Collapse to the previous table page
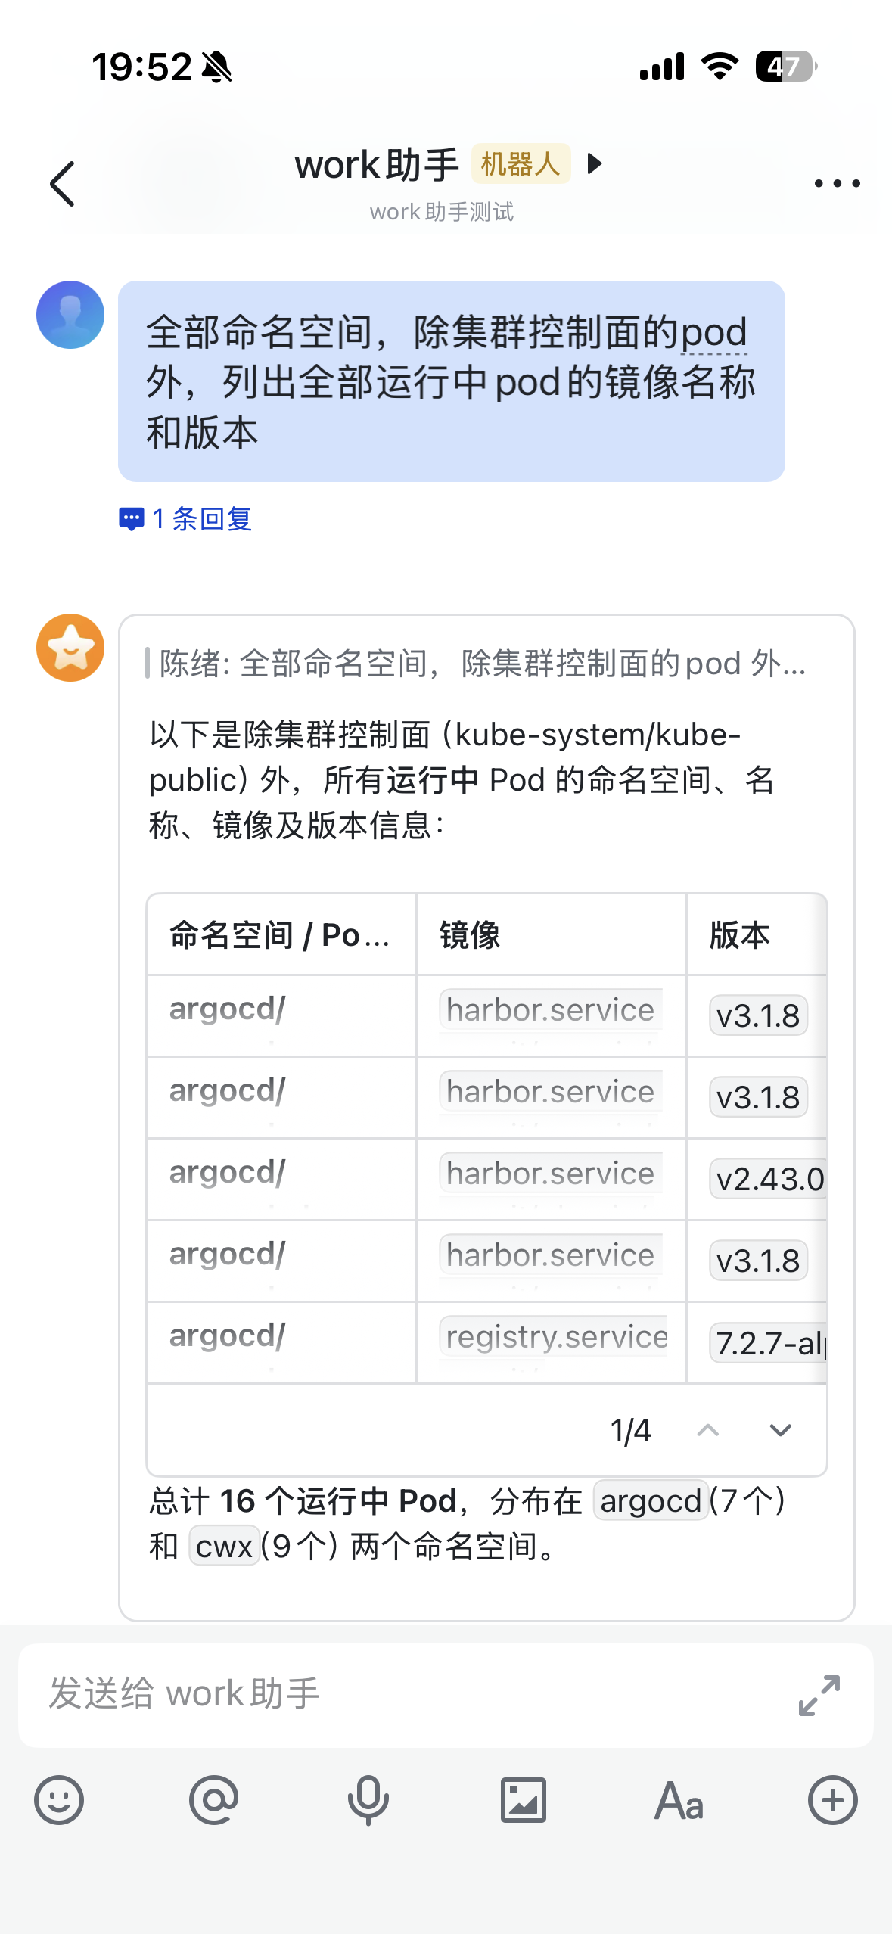 coord(707,1430)
